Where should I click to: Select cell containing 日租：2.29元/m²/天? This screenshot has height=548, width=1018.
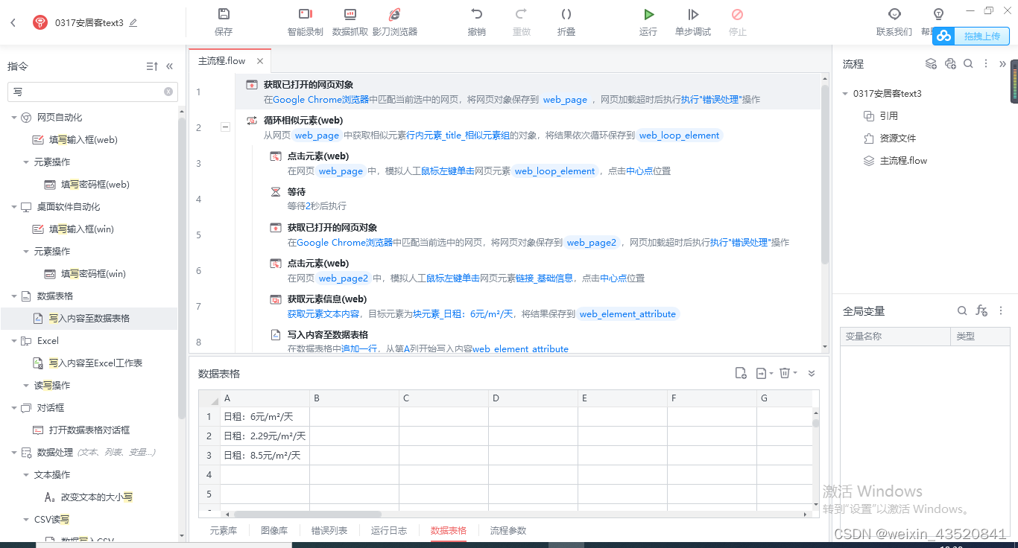coord(265,436)
